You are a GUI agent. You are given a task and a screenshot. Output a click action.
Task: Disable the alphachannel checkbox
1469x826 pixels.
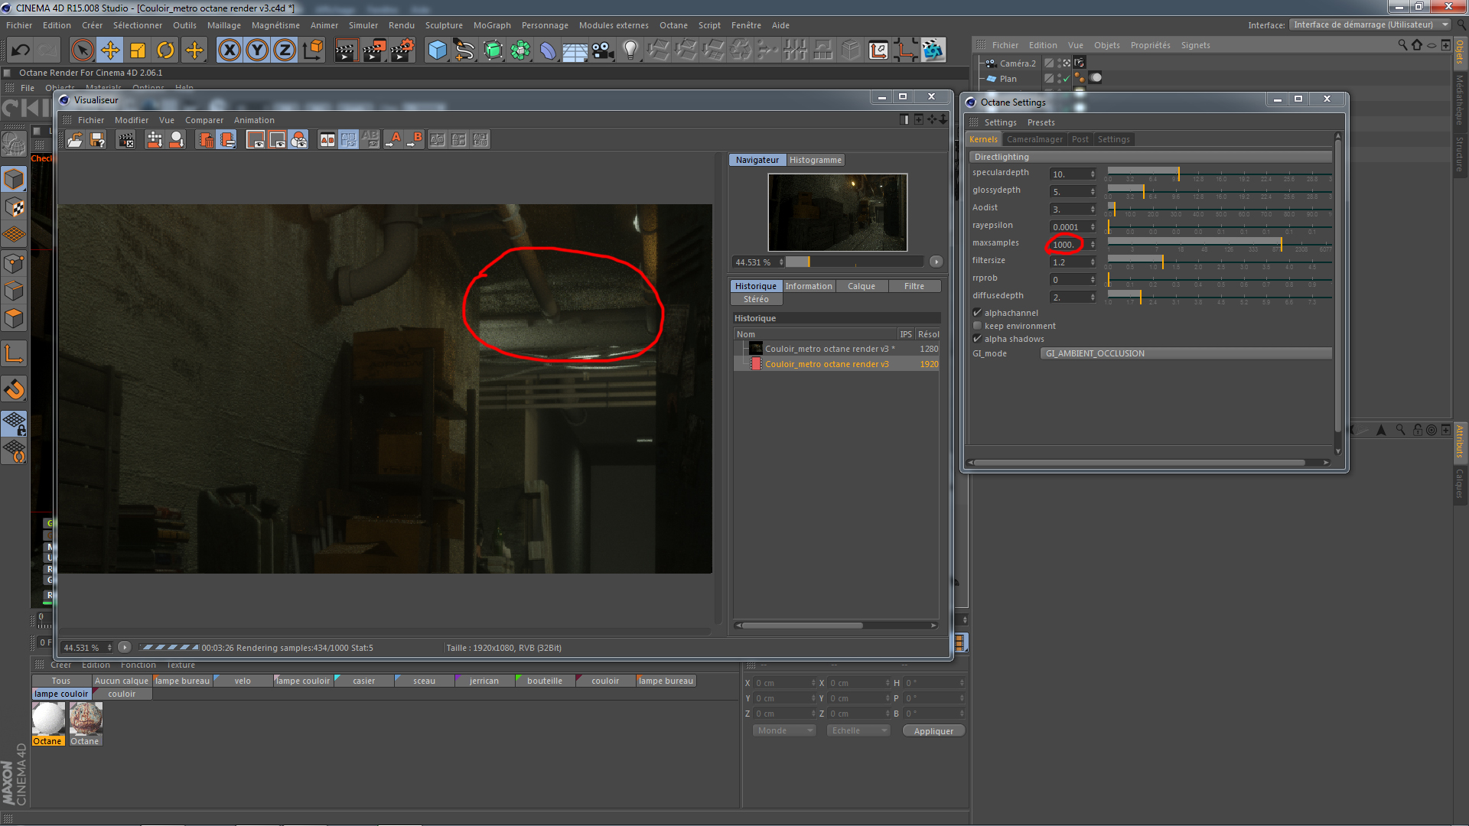click(977, 313)
